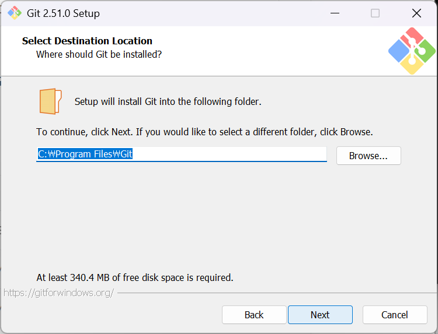Go Back to the previous setup step
Screen dimensions: 438x334
(254, 315)
